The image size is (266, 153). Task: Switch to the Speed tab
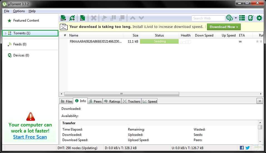(x=149, y=101)
